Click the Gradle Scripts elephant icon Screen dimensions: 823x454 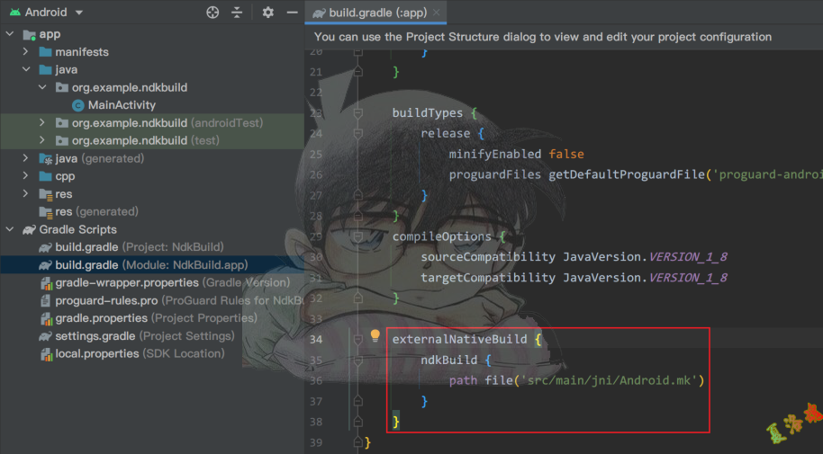click(x=29, y=229)
